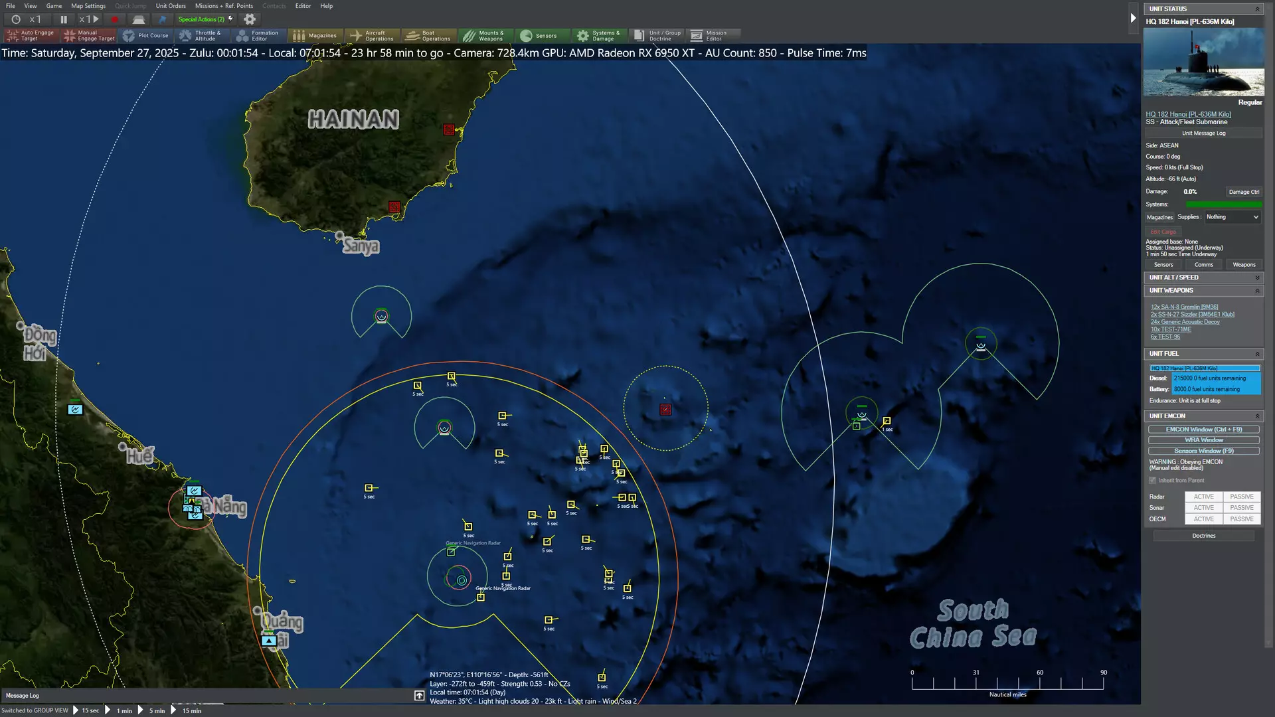Open the WRA Window
Screen dimensions: 1275x717
[1203, 440]
